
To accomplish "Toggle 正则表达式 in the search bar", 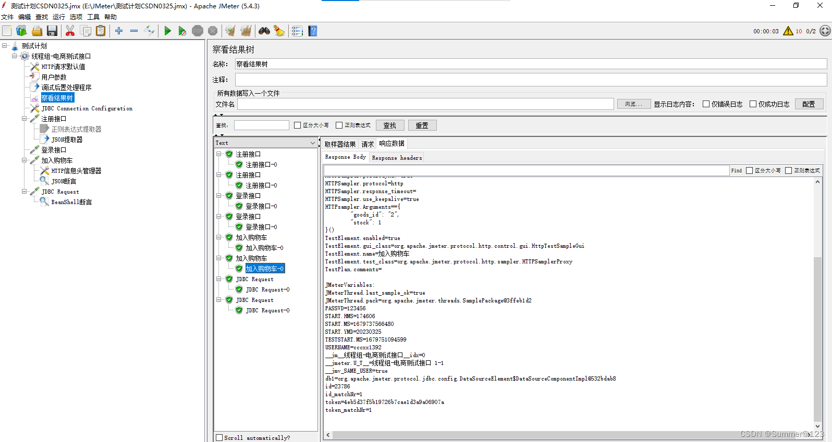I will (x=339, y=125).
